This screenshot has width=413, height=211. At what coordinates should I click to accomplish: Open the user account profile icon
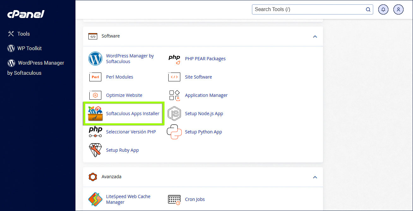tap(398, 9)
